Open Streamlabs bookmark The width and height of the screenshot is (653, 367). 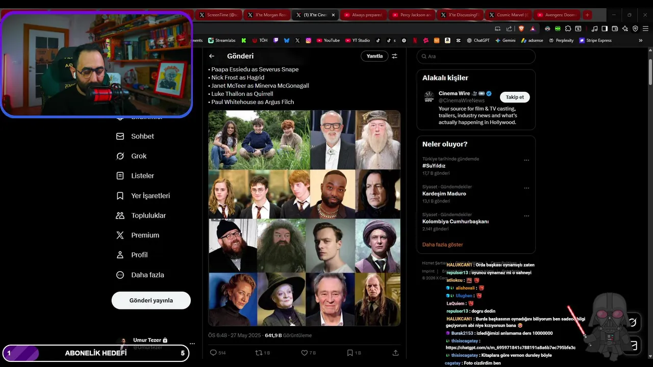click(222, 40)
